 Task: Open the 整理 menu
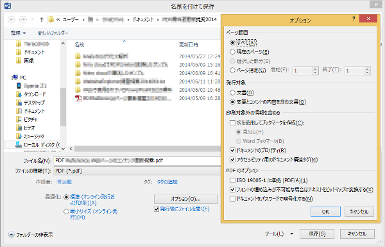tap(18, 33)
